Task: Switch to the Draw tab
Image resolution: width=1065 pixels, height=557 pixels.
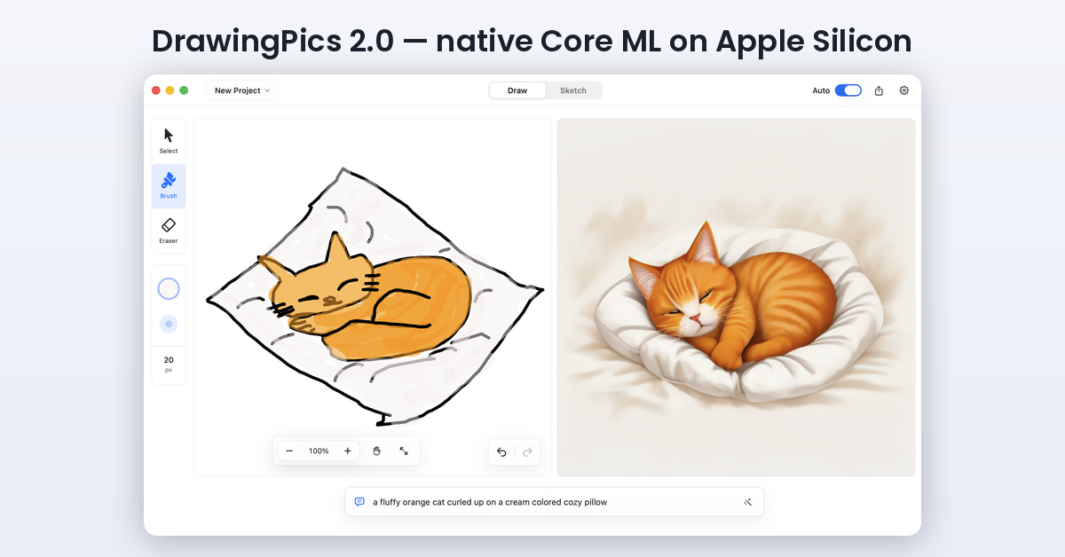Action: [x=517, y=90]
